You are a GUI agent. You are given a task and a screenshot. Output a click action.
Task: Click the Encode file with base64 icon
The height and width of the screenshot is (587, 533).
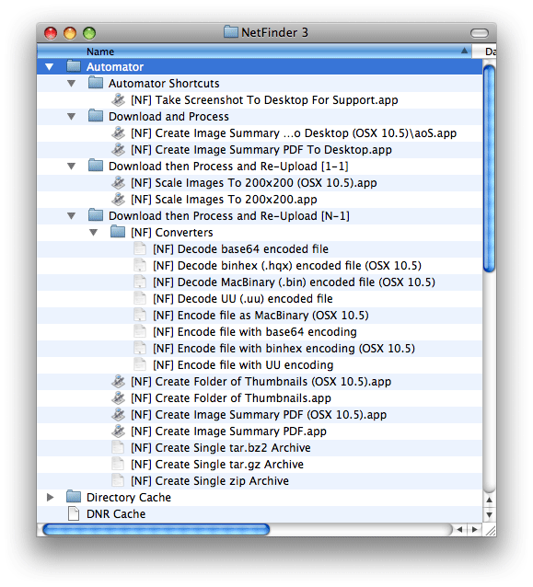tap(140, 331)
